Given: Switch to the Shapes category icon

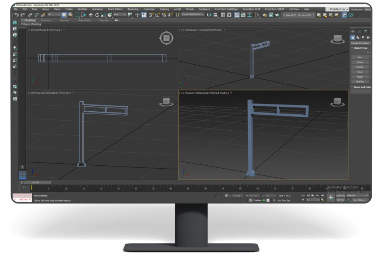Looking at the screenshot, I should (358, 38).
